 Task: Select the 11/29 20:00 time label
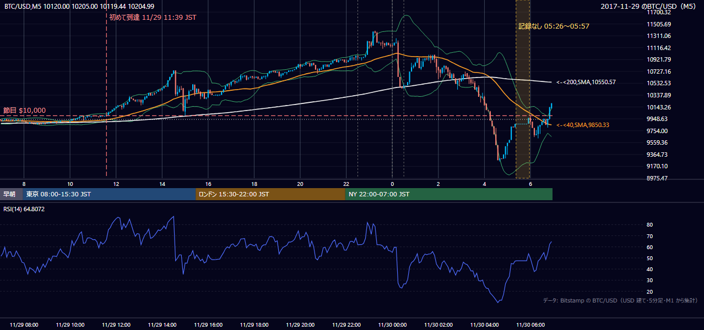pyautogui.click(x=300, y=325)
